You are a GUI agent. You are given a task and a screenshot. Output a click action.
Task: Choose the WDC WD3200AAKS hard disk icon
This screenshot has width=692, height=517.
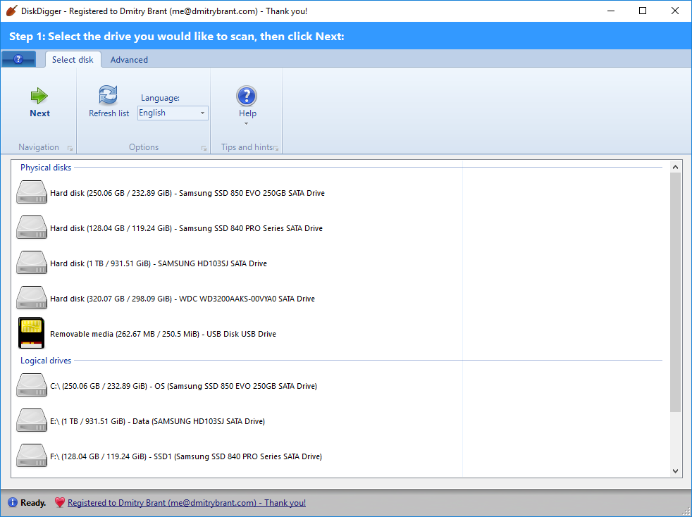(x=32, y=299)
